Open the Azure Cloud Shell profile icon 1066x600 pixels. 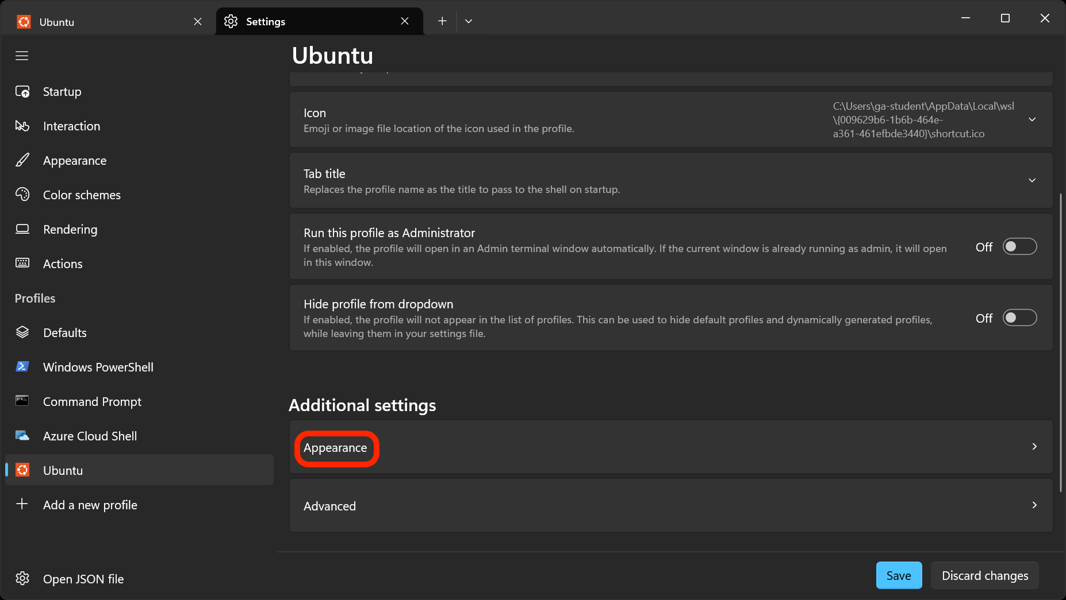22,435
